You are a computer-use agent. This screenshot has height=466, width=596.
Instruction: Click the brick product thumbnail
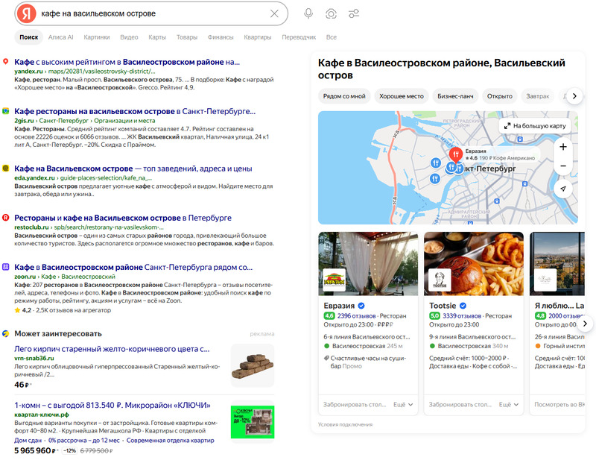[253, 365]
